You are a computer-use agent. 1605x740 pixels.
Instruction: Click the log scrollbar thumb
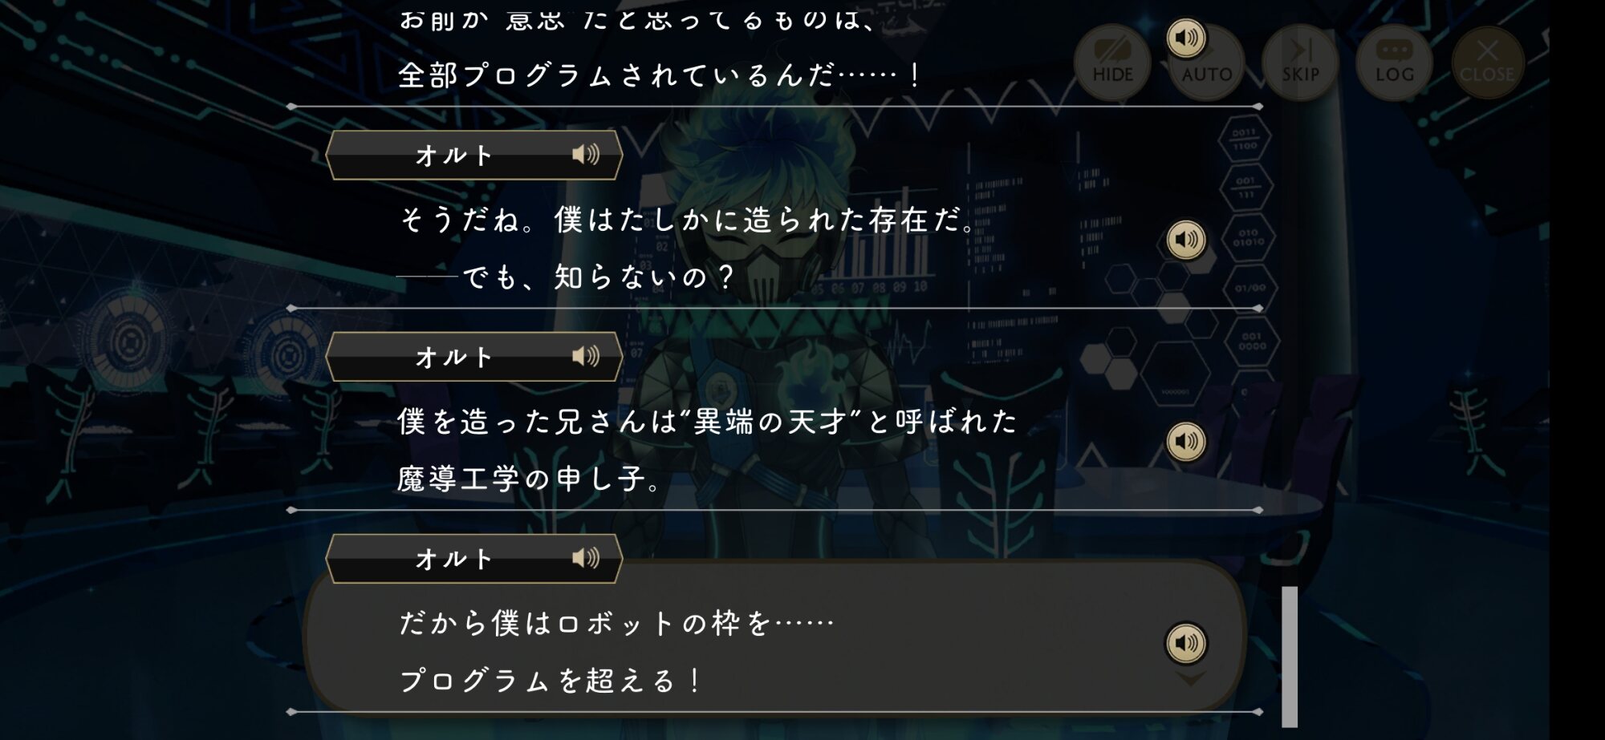pyautogui.click(x=1290, y=657)
